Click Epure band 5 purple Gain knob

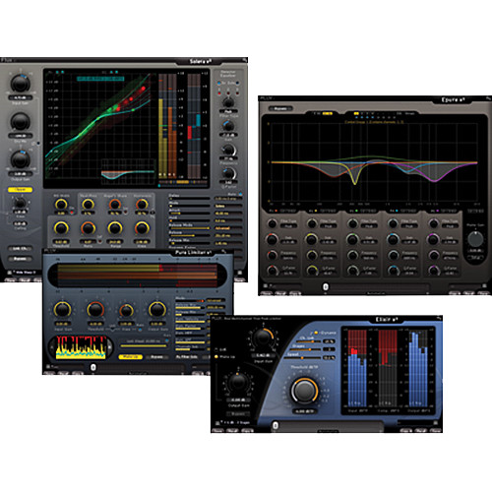[433, 239]
